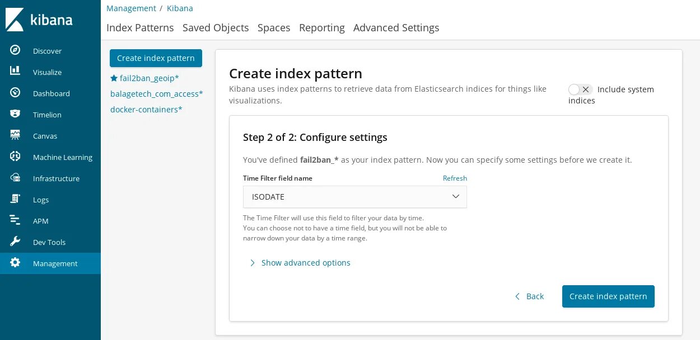Select the fail2ban_geoip* index pattern
Screen dimensions: 700x340
click(149, 78)
